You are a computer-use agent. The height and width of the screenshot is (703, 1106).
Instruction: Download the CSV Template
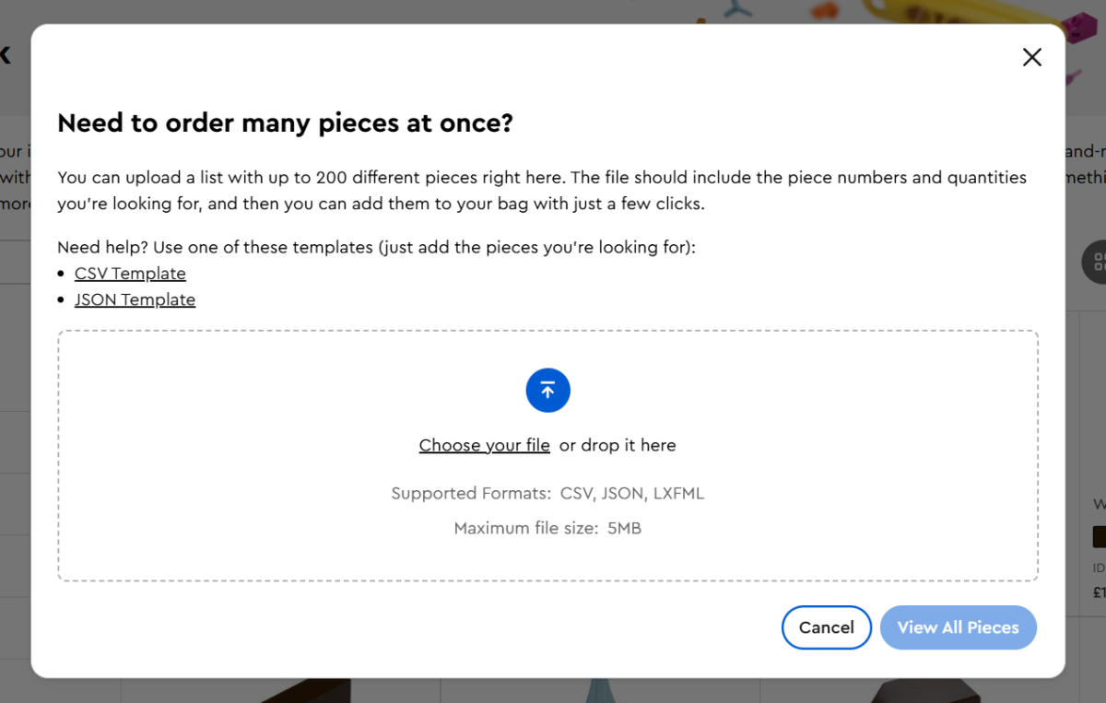[x=130, y=274]
